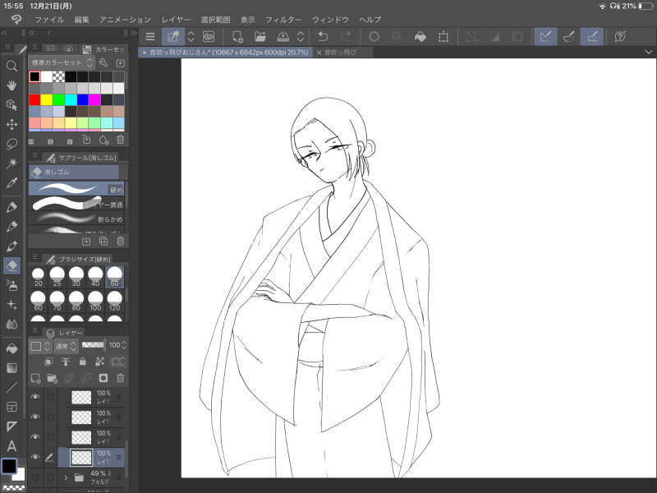Open 通常 blend mode dropdown
657x493 pixels.
[x=67, y=346]
